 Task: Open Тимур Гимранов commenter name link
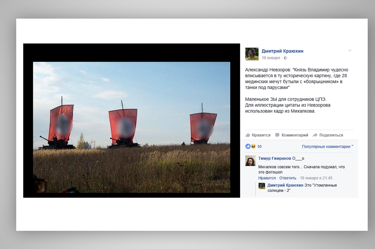click(x=274, y=158)
